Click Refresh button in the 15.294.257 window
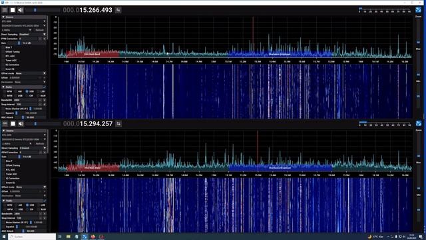 pyautogui.click(x=40, y=144)
